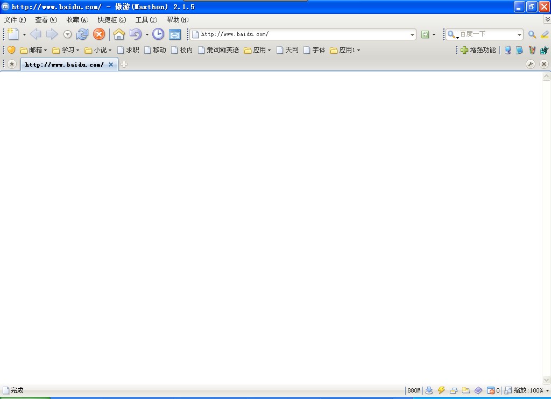Click the magnifier search button icon
The height and width of the screenshot is (399, 551).
(x=532, y=34)
